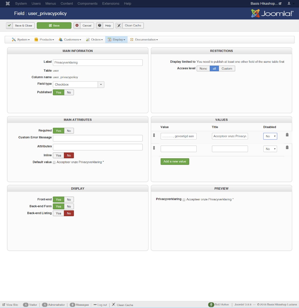The height and width of the screenshot is (308, 299).
Task: Click the drag handle of the first value row
Action: tap(154, 135)
